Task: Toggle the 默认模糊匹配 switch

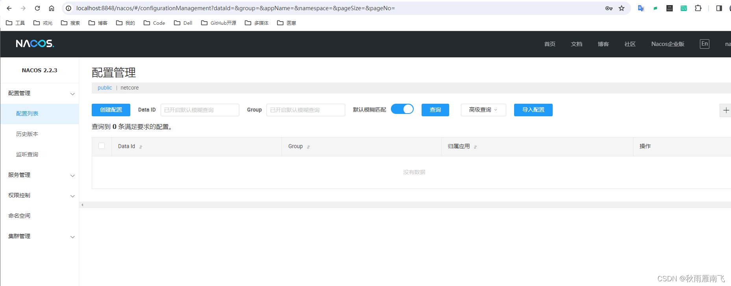Action: click(402, 109)
